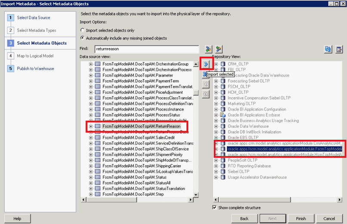Click the Back button
This screenshot has width=347, height=224.
point(244,218)
